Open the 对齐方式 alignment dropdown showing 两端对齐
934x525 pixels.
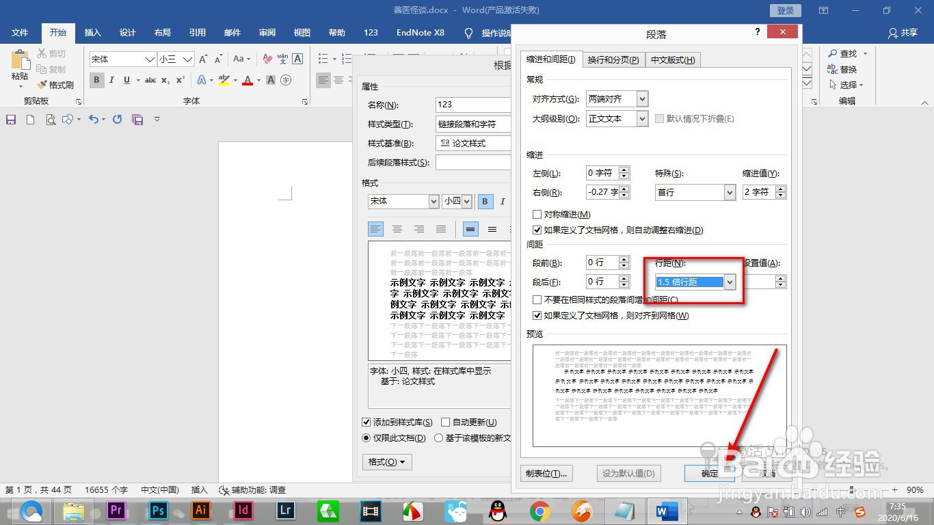click(x=641, y=98)
